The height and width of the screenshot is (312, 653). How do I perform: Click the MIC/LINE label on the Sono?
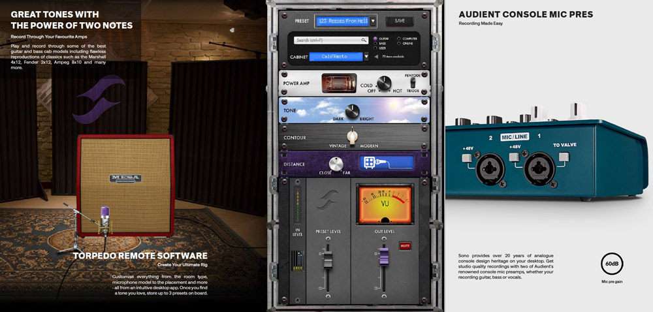tap(515, 136)
